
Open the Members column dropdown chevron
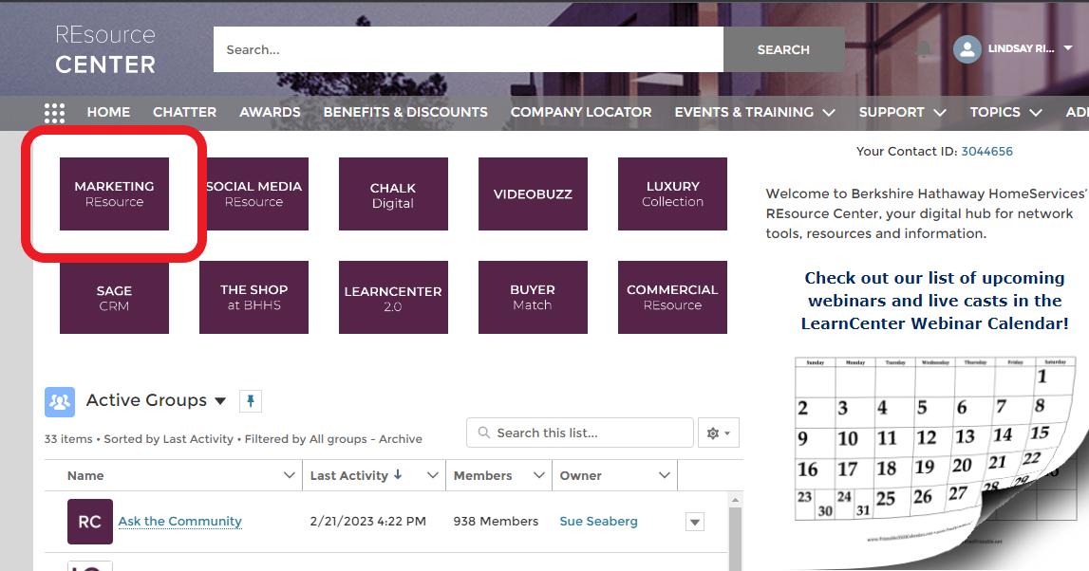pyautogui.click(x=539, y=475)
